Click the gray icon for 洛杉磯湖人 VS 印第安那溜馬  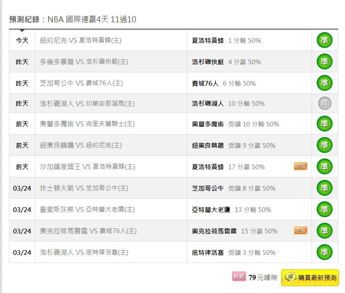324,103
